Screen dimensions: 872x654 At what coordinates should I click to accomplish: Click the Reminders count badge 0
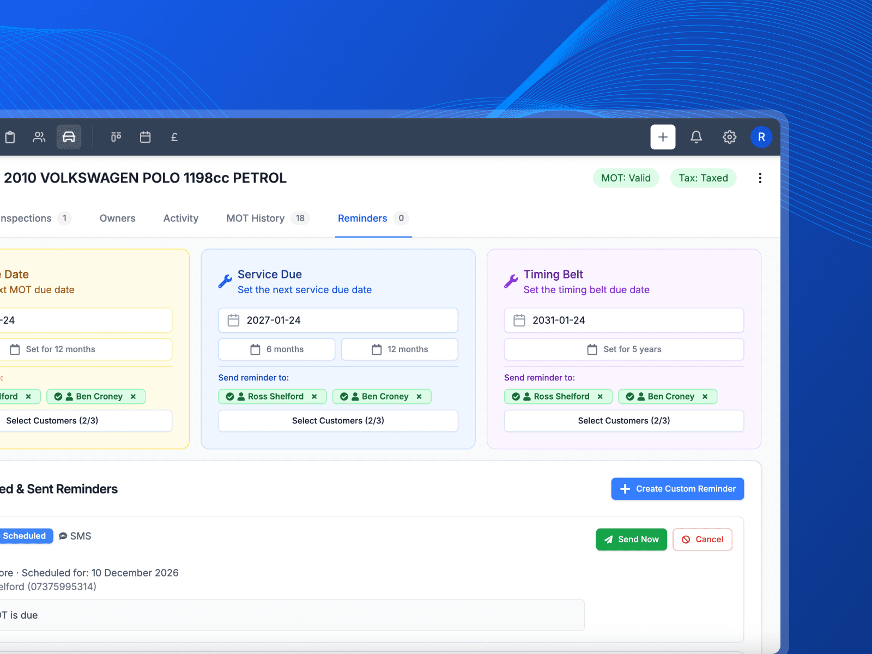click(401, 218)
